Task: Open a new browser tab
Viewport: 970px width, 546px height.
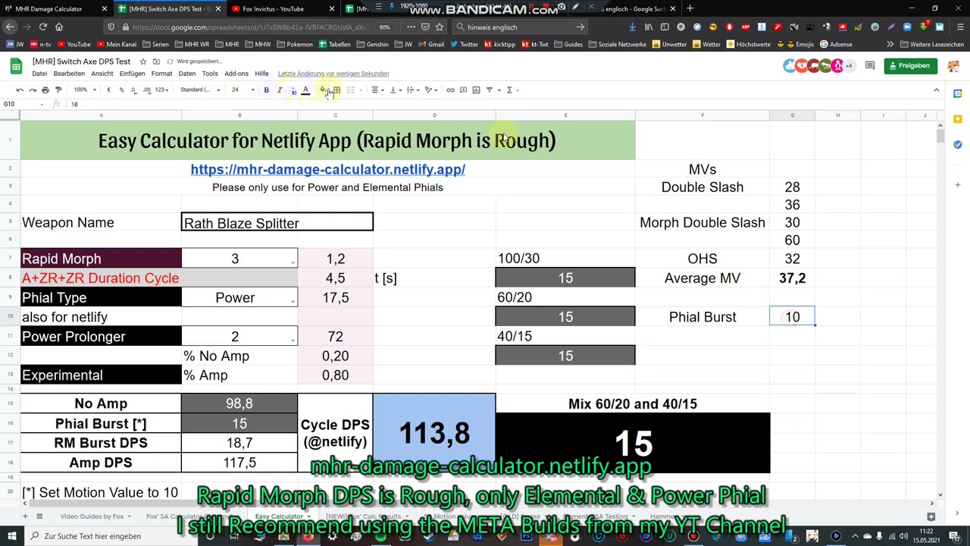Action: (690, 9)
